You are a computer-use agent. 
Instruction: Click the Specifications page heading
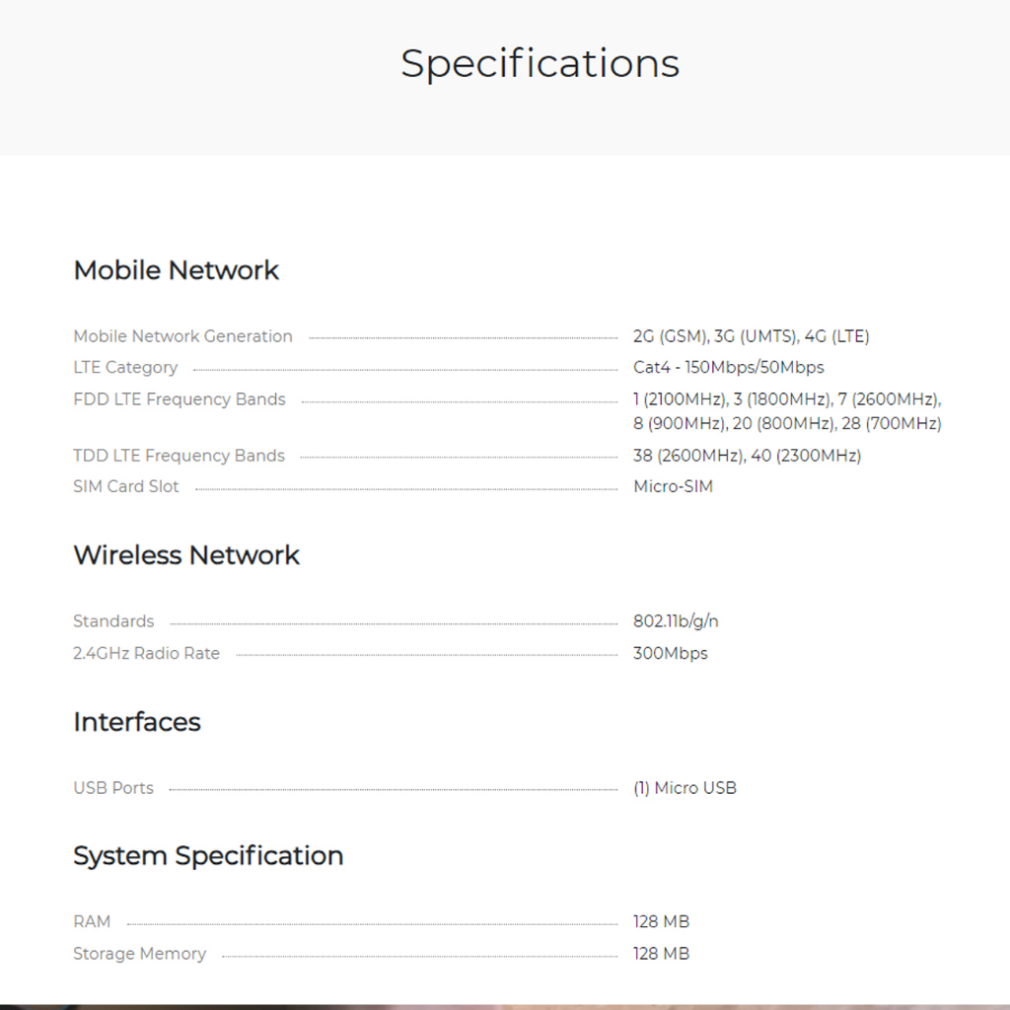pos(540,64)
